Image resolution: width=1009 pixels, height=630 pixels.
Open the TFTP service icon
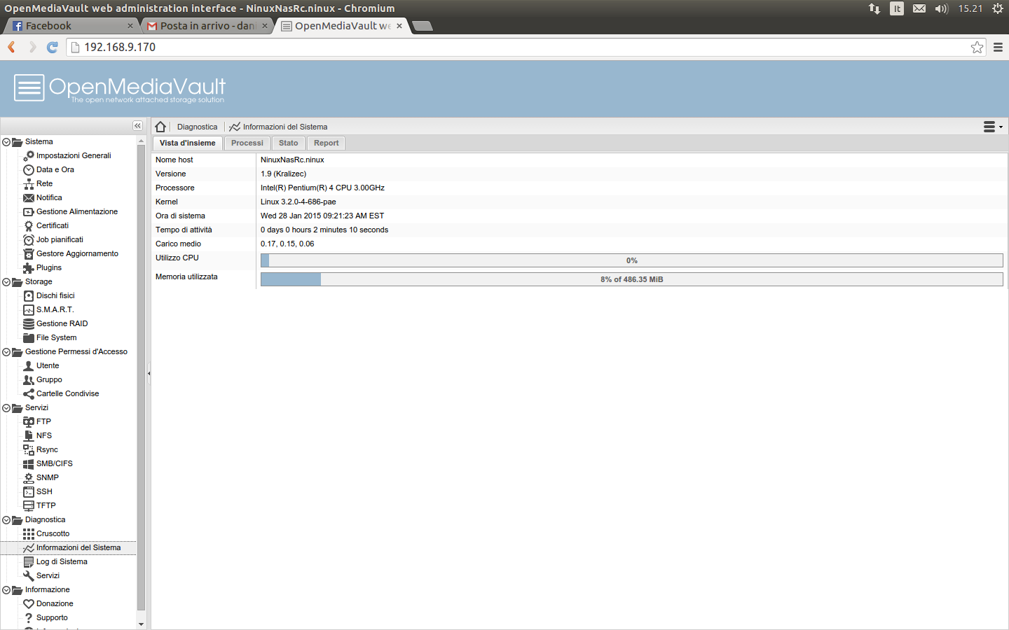coord(29,505)
